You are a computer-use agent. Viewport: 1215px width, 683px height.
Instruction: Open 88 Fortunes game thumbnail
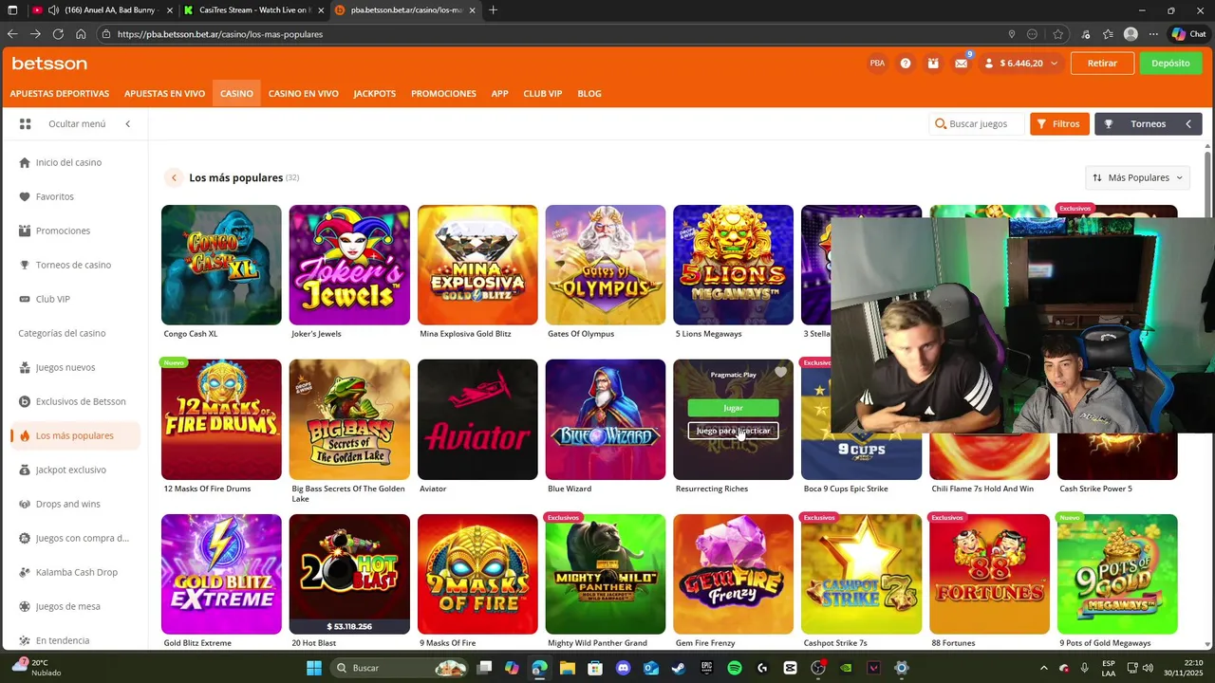point(989,574)
